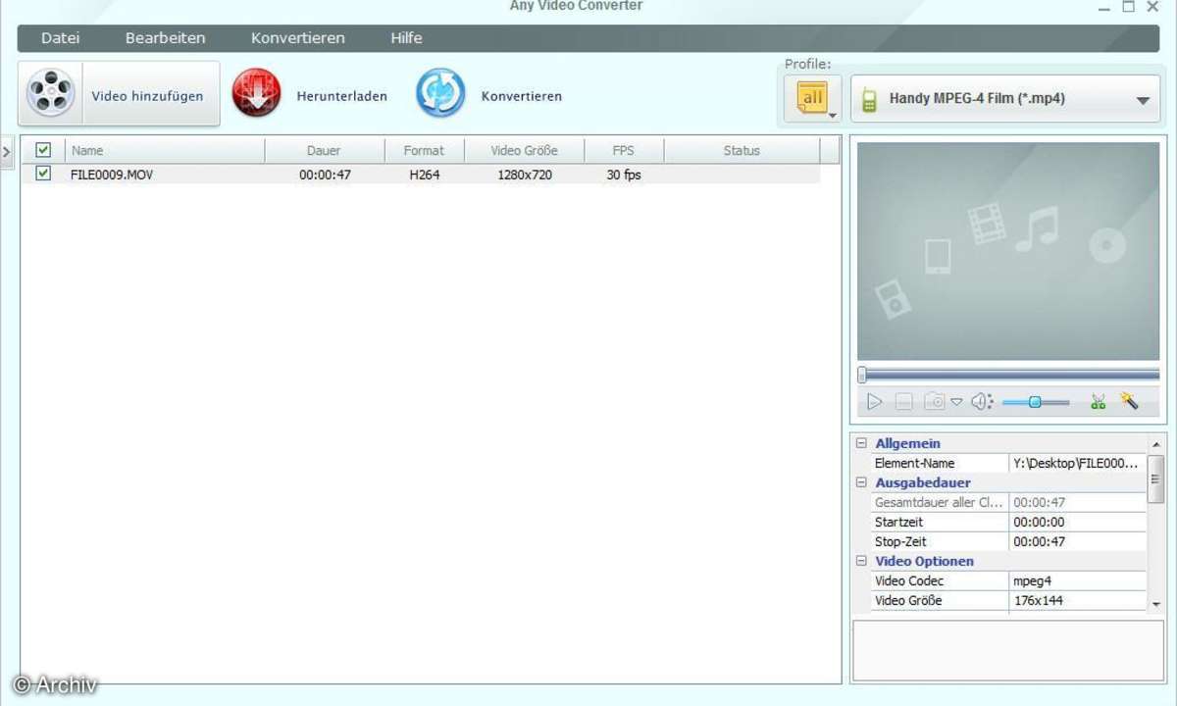Collapse the Allgemein section
Image resolution: width=1177 pixels, height=706 pixels.
861,443
